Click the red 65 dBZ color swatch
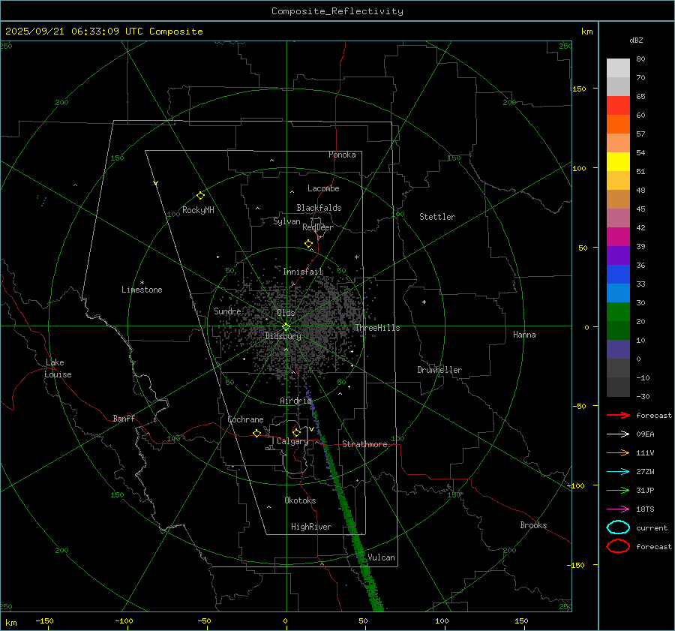 click(x=618, y=105)
